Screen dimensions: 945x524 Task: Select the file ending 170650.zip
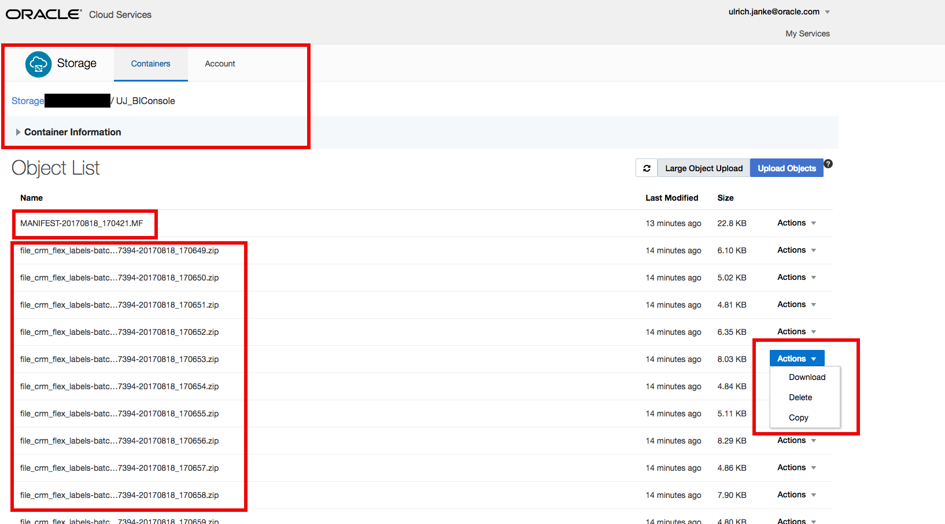[x=119, y=278]
